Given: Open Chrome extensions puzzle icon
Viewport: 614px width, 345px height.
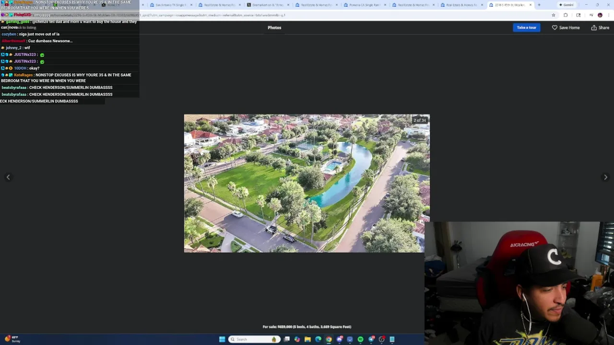Looking at the screenshot, I should (566, 15).
